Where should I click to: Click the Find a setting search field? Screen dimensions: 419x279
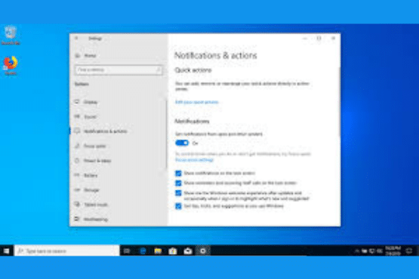click(119, 70)
